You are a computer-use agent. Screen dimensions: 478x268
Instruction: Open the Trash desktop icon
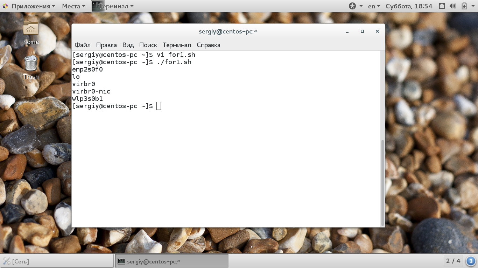[31, 63]
